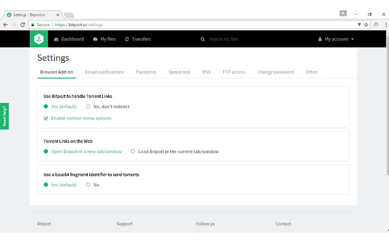Go to Change password tab
Image resolution: width=389 pixels, height=243 pixels.
click(x=275, y=72)
